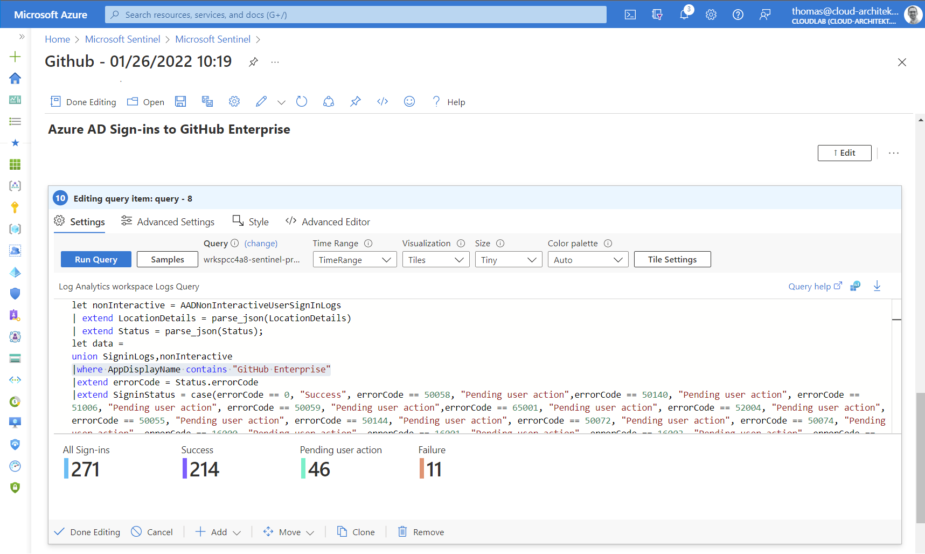Open portal settings gear in header
The height and width of the screenshot is (554, 925).
(x=711, y=15)
